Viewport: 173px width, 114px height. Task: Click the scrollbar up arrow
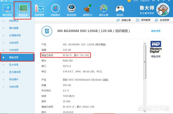point(145,44)
